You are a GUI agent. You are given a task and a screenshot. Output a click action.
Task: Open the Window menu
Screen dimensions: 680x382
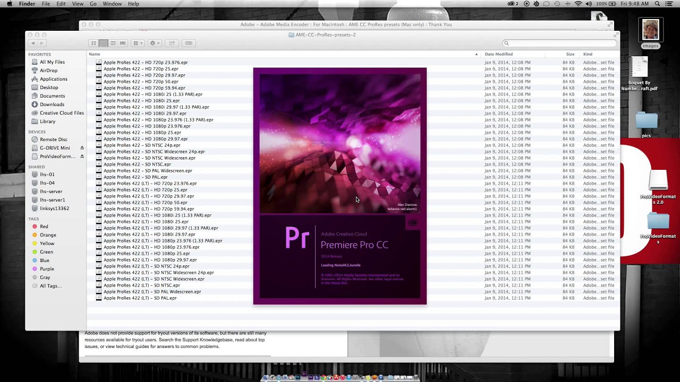tap(112, 4)
